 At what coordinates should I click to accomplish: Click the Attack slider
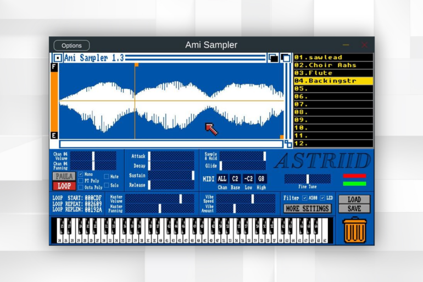[171, 156]
